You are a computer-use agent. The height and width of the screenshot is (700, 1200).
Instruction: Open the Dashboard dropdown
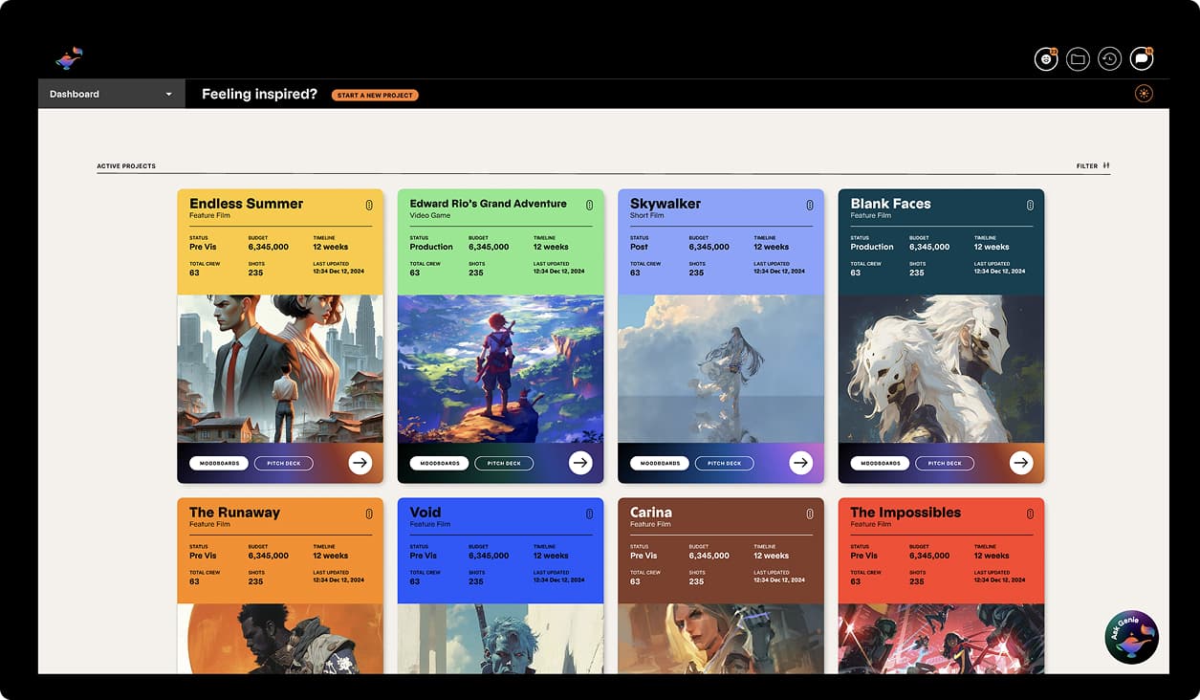coord(111,94)
